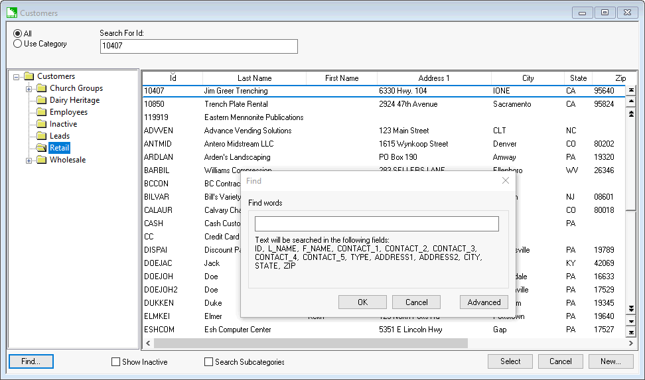
Task: Check the Search Subcategories option
Action: pyautogui.click(x=209, y=362)
